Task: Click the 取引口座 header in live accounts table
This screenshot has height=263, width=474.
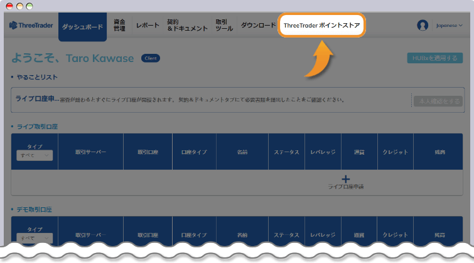Action: pyautogui.click(x=148, y=152)
